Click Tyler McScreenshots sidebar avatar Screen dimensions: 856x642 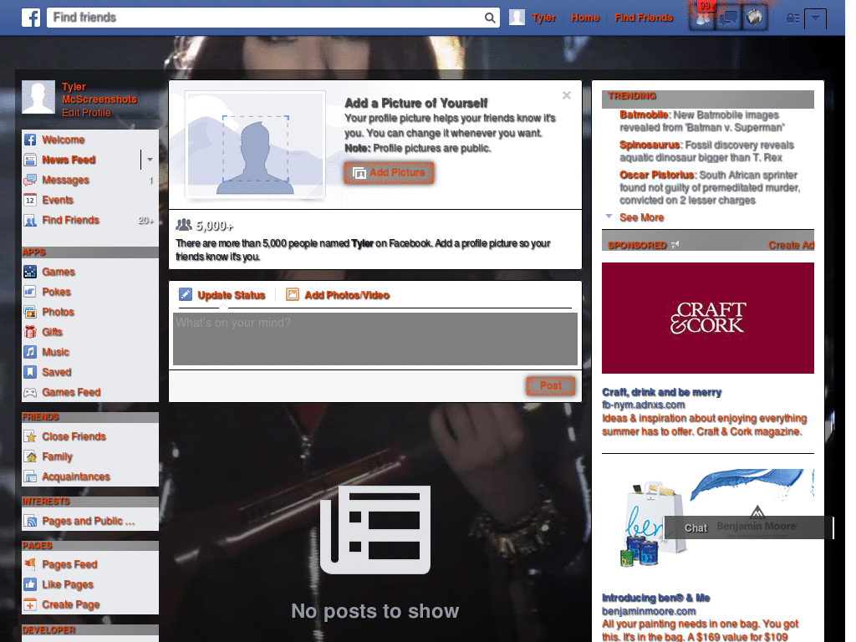pyautogui.click(x=38, y=97)
